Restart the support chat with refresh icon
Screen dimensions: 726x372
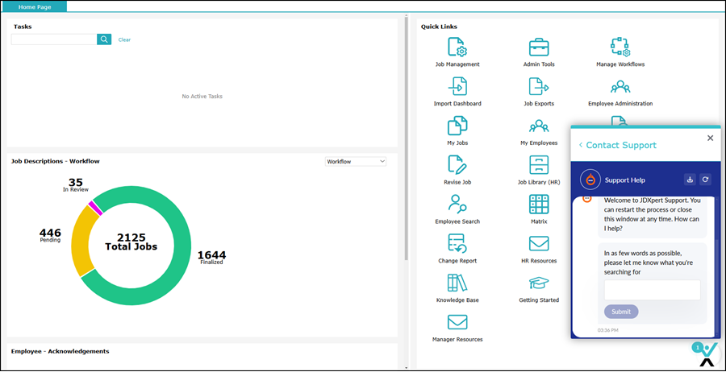coord(705,180)
